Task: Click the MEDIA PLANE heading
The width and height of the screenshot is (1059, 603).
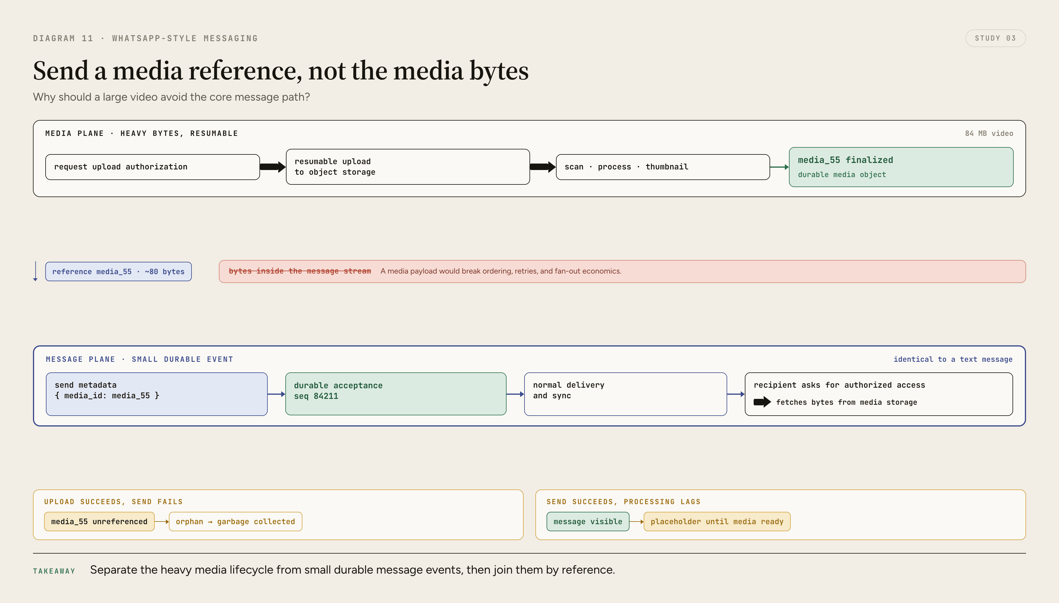Action: coord(142,133)
